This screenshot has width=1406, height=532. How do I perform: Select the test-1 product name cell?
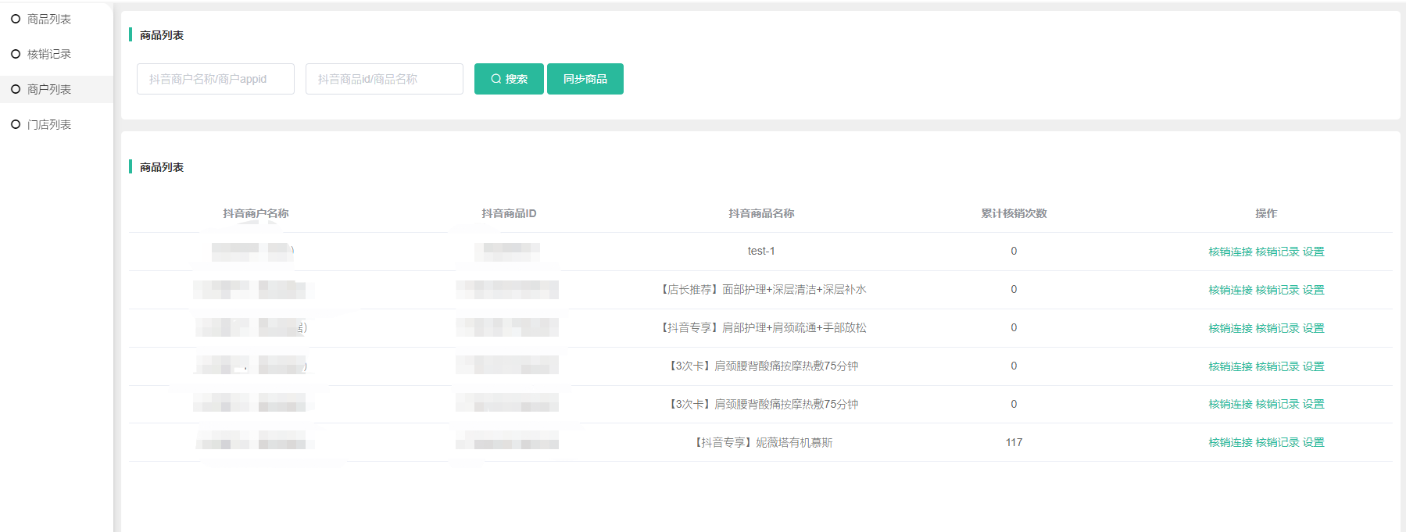[x=761, y=251]
